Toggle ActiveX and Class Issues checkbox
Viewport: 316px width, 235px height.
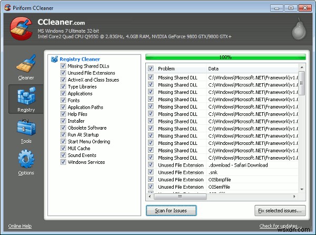point(63,80)
